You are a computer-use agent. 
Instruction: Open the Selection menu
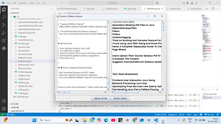[x=23, y=3]
